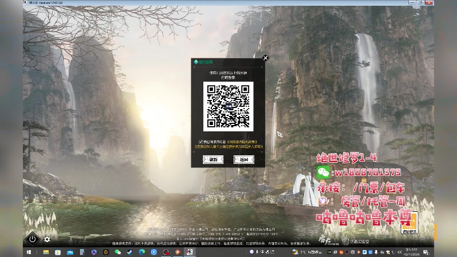457x257 pixels.
Task: Open Steam from the taskbar
Action: pos(130,252)
